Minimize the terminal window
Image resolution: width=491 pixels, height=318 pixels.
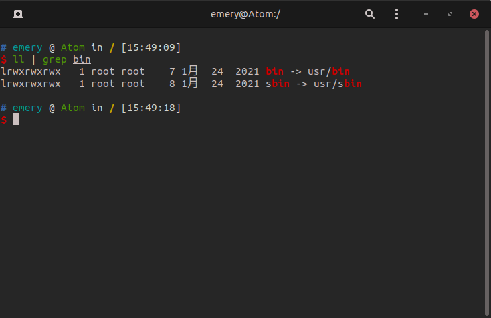click(x=426, y=14)
